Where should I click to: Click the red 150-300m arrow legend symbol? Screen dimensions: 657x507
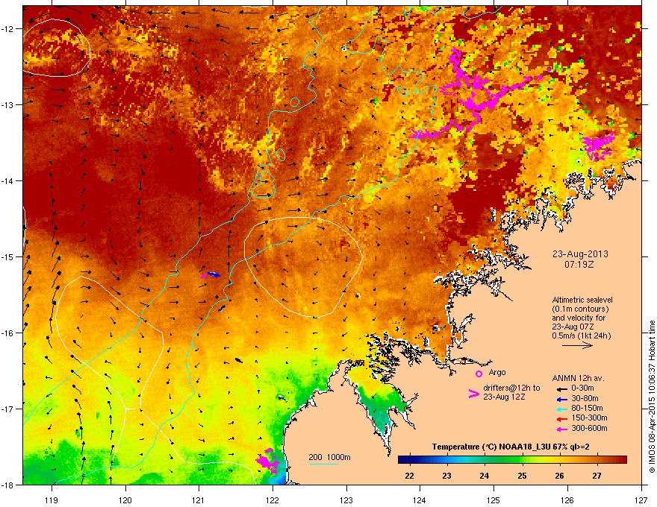pyautogui.click(x=561, y=419)
